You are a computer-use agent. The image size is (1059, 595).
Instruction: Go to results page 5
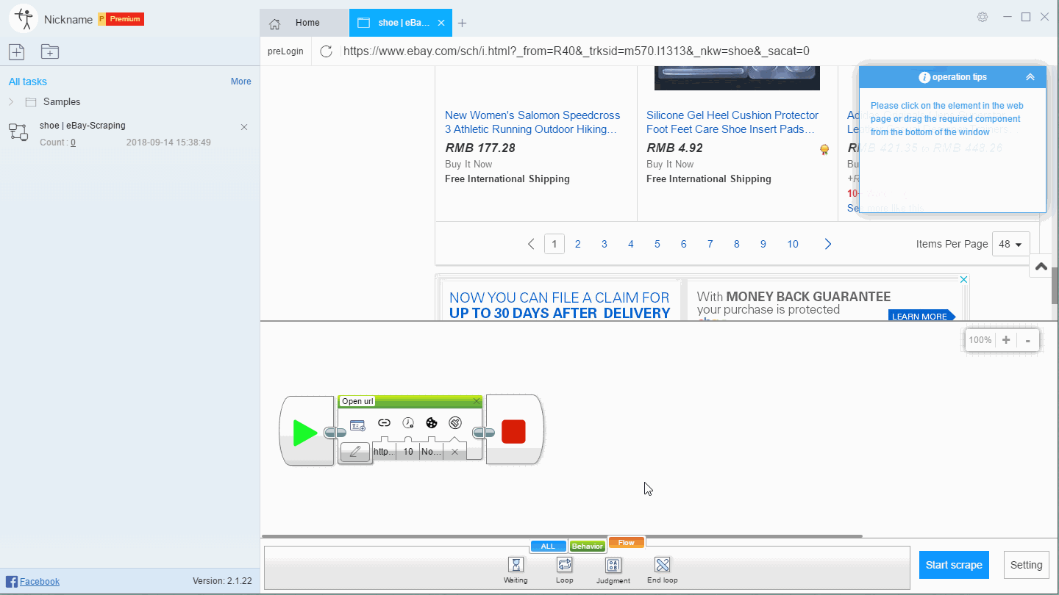(657, 244)
